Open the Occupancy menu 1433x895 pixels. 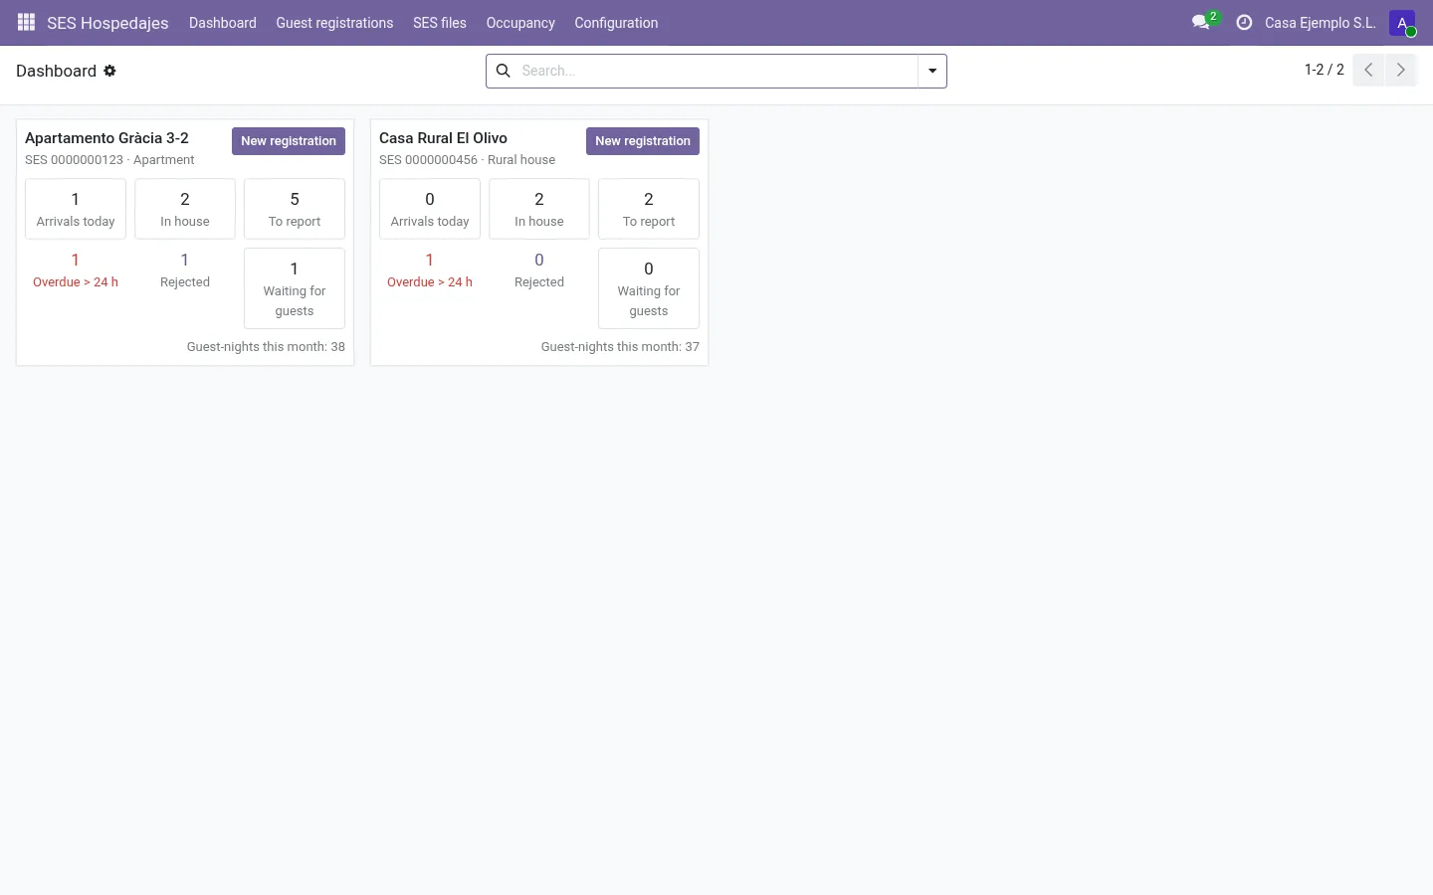point(520,23)
